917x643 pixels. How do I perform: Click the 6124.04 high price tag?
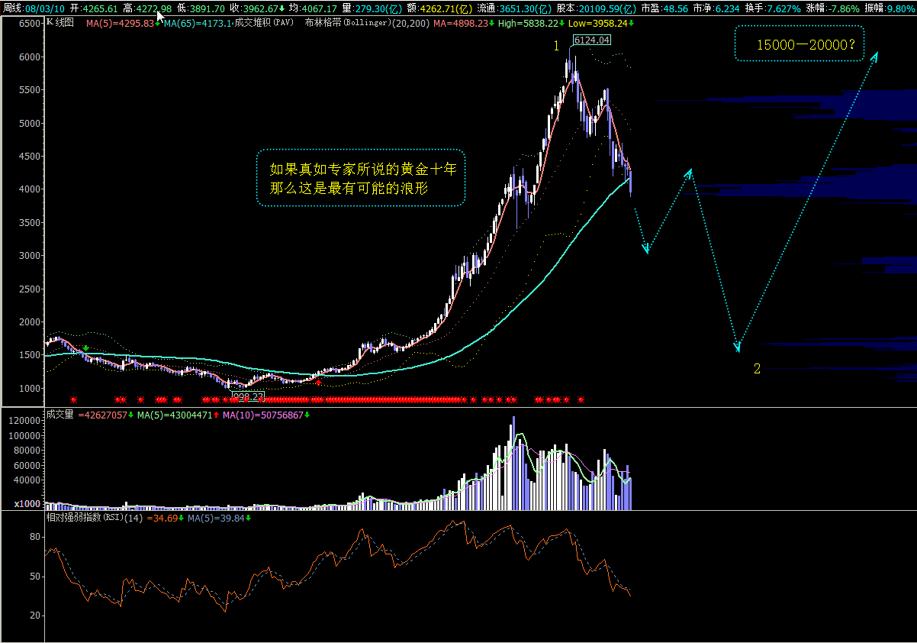[592, 40]
